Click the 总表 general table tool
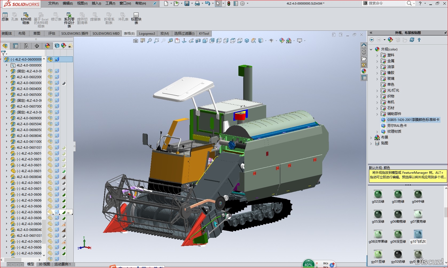Viewport: 448px width, 268px height. 5,17
